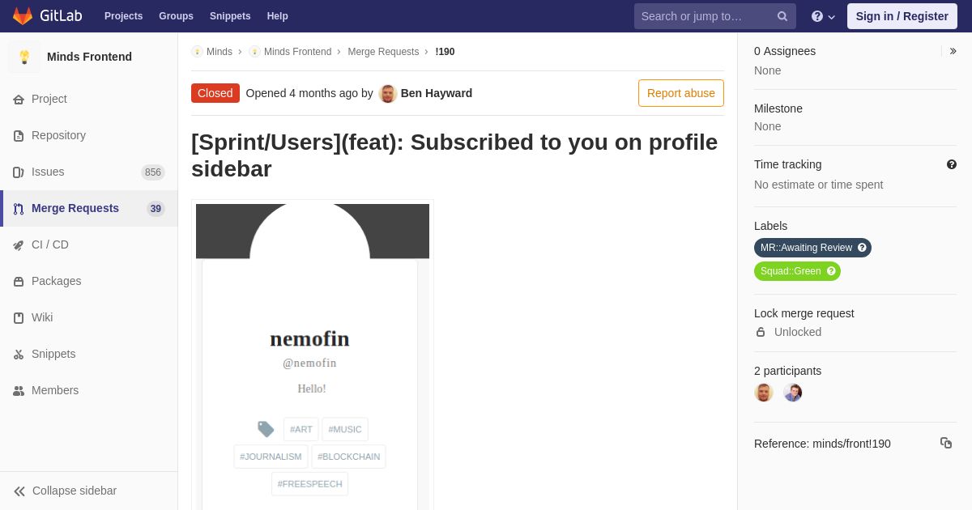Open Merge Requests breadcrumb link

[383, 52]
